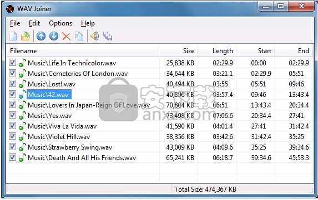Select Music\Cemeteries Of London.wav filename
The height and width of the screenshot is (200, 318).
pyautogui.click(x=78, y=74)
